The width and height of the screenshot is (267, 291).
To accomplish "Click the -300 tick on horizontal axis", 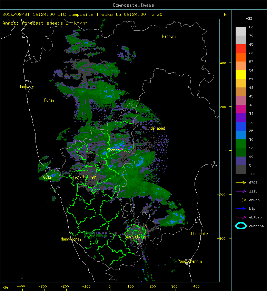I will 43,287.
